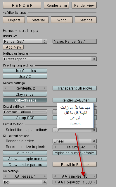The height and width of the screenshot is (187, 116).
Task: Disable Auto-threads
Action: pyautogui.click(x=25, y=100)
